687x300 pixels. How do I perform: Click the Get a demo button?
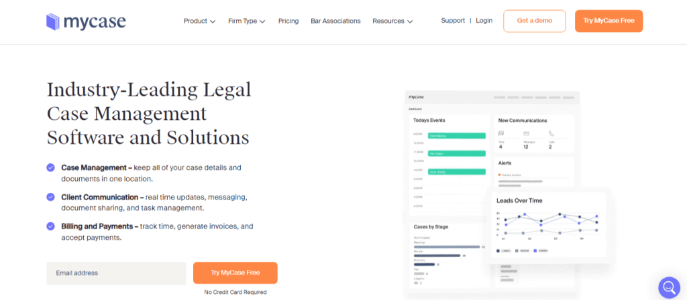coord(535,21)
